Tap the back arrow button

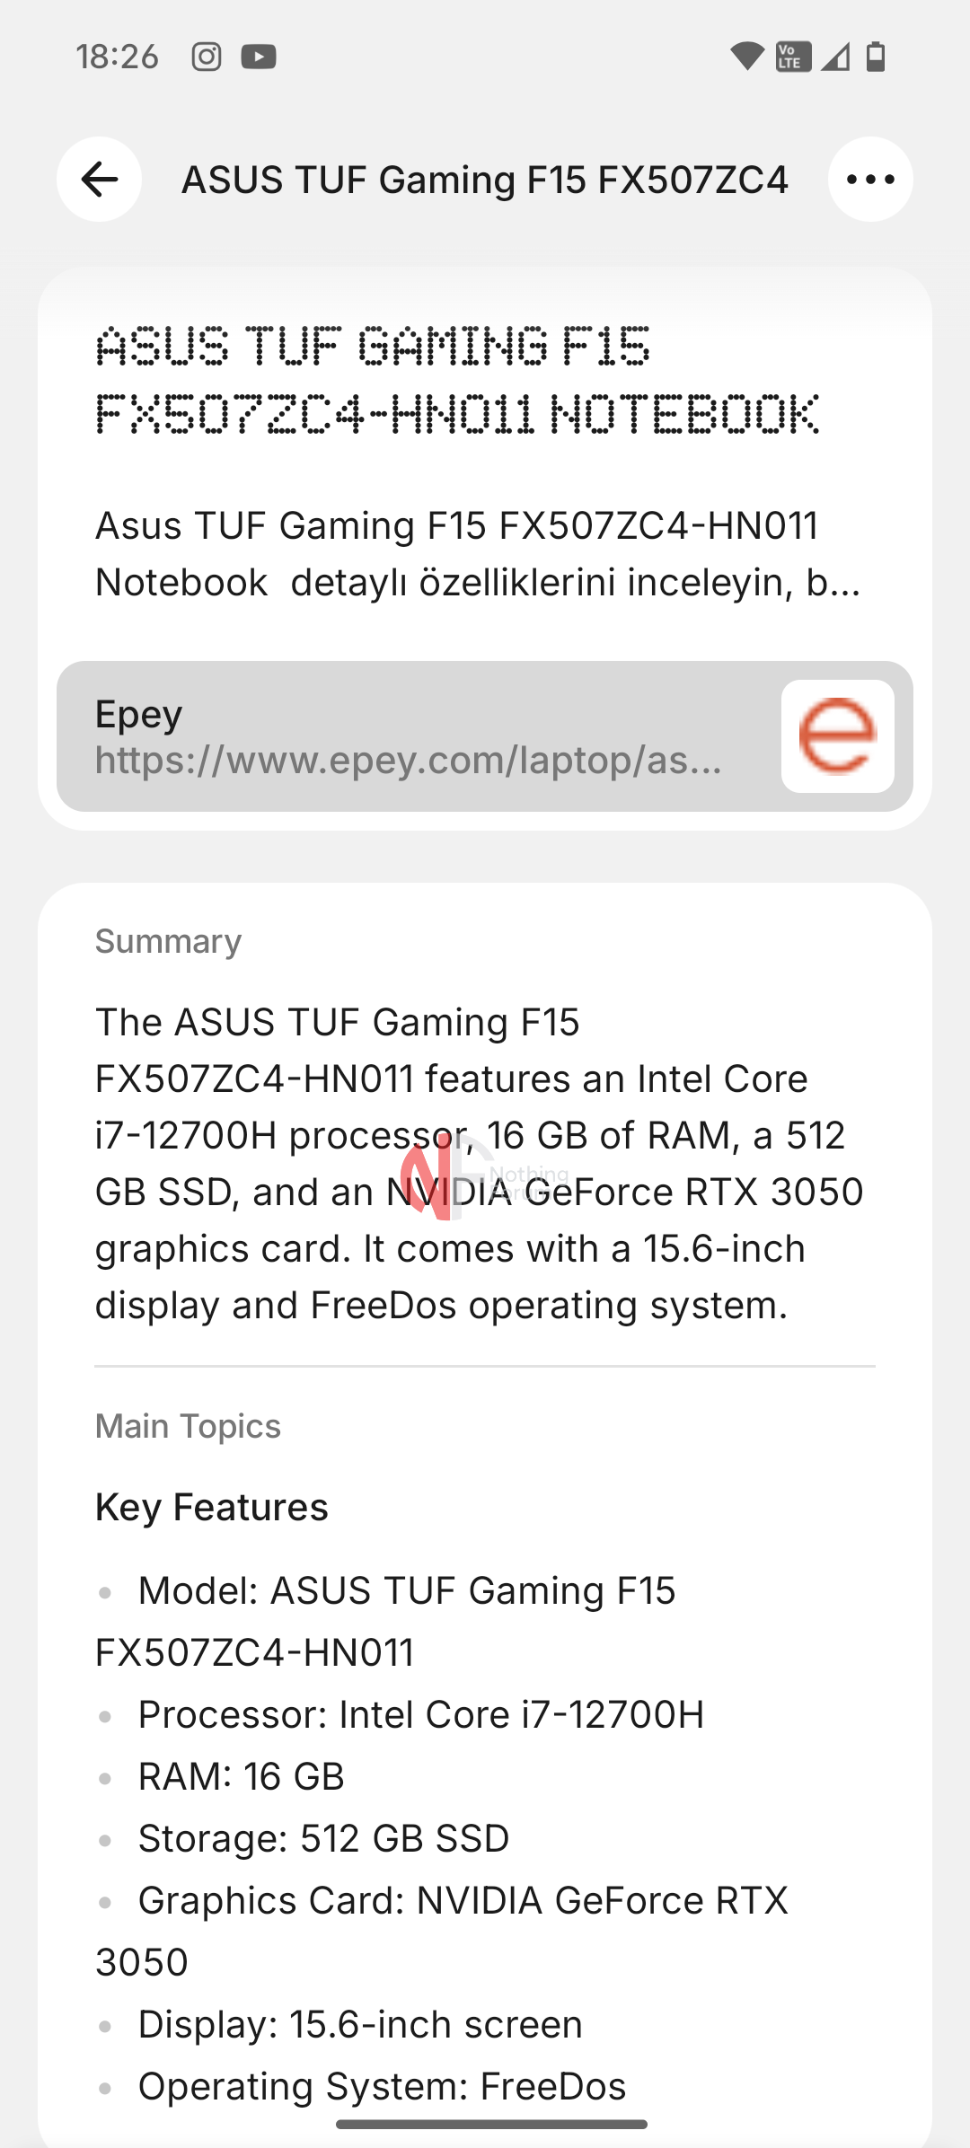tap(99, 180)
